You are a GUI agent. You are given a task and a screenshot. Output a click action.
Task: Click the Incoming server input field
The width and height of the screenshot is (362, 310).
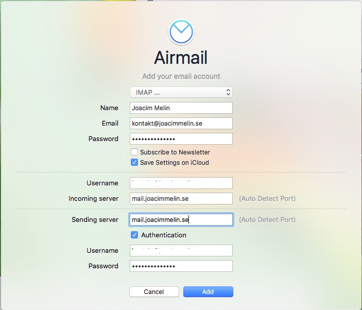pos(181,198)
